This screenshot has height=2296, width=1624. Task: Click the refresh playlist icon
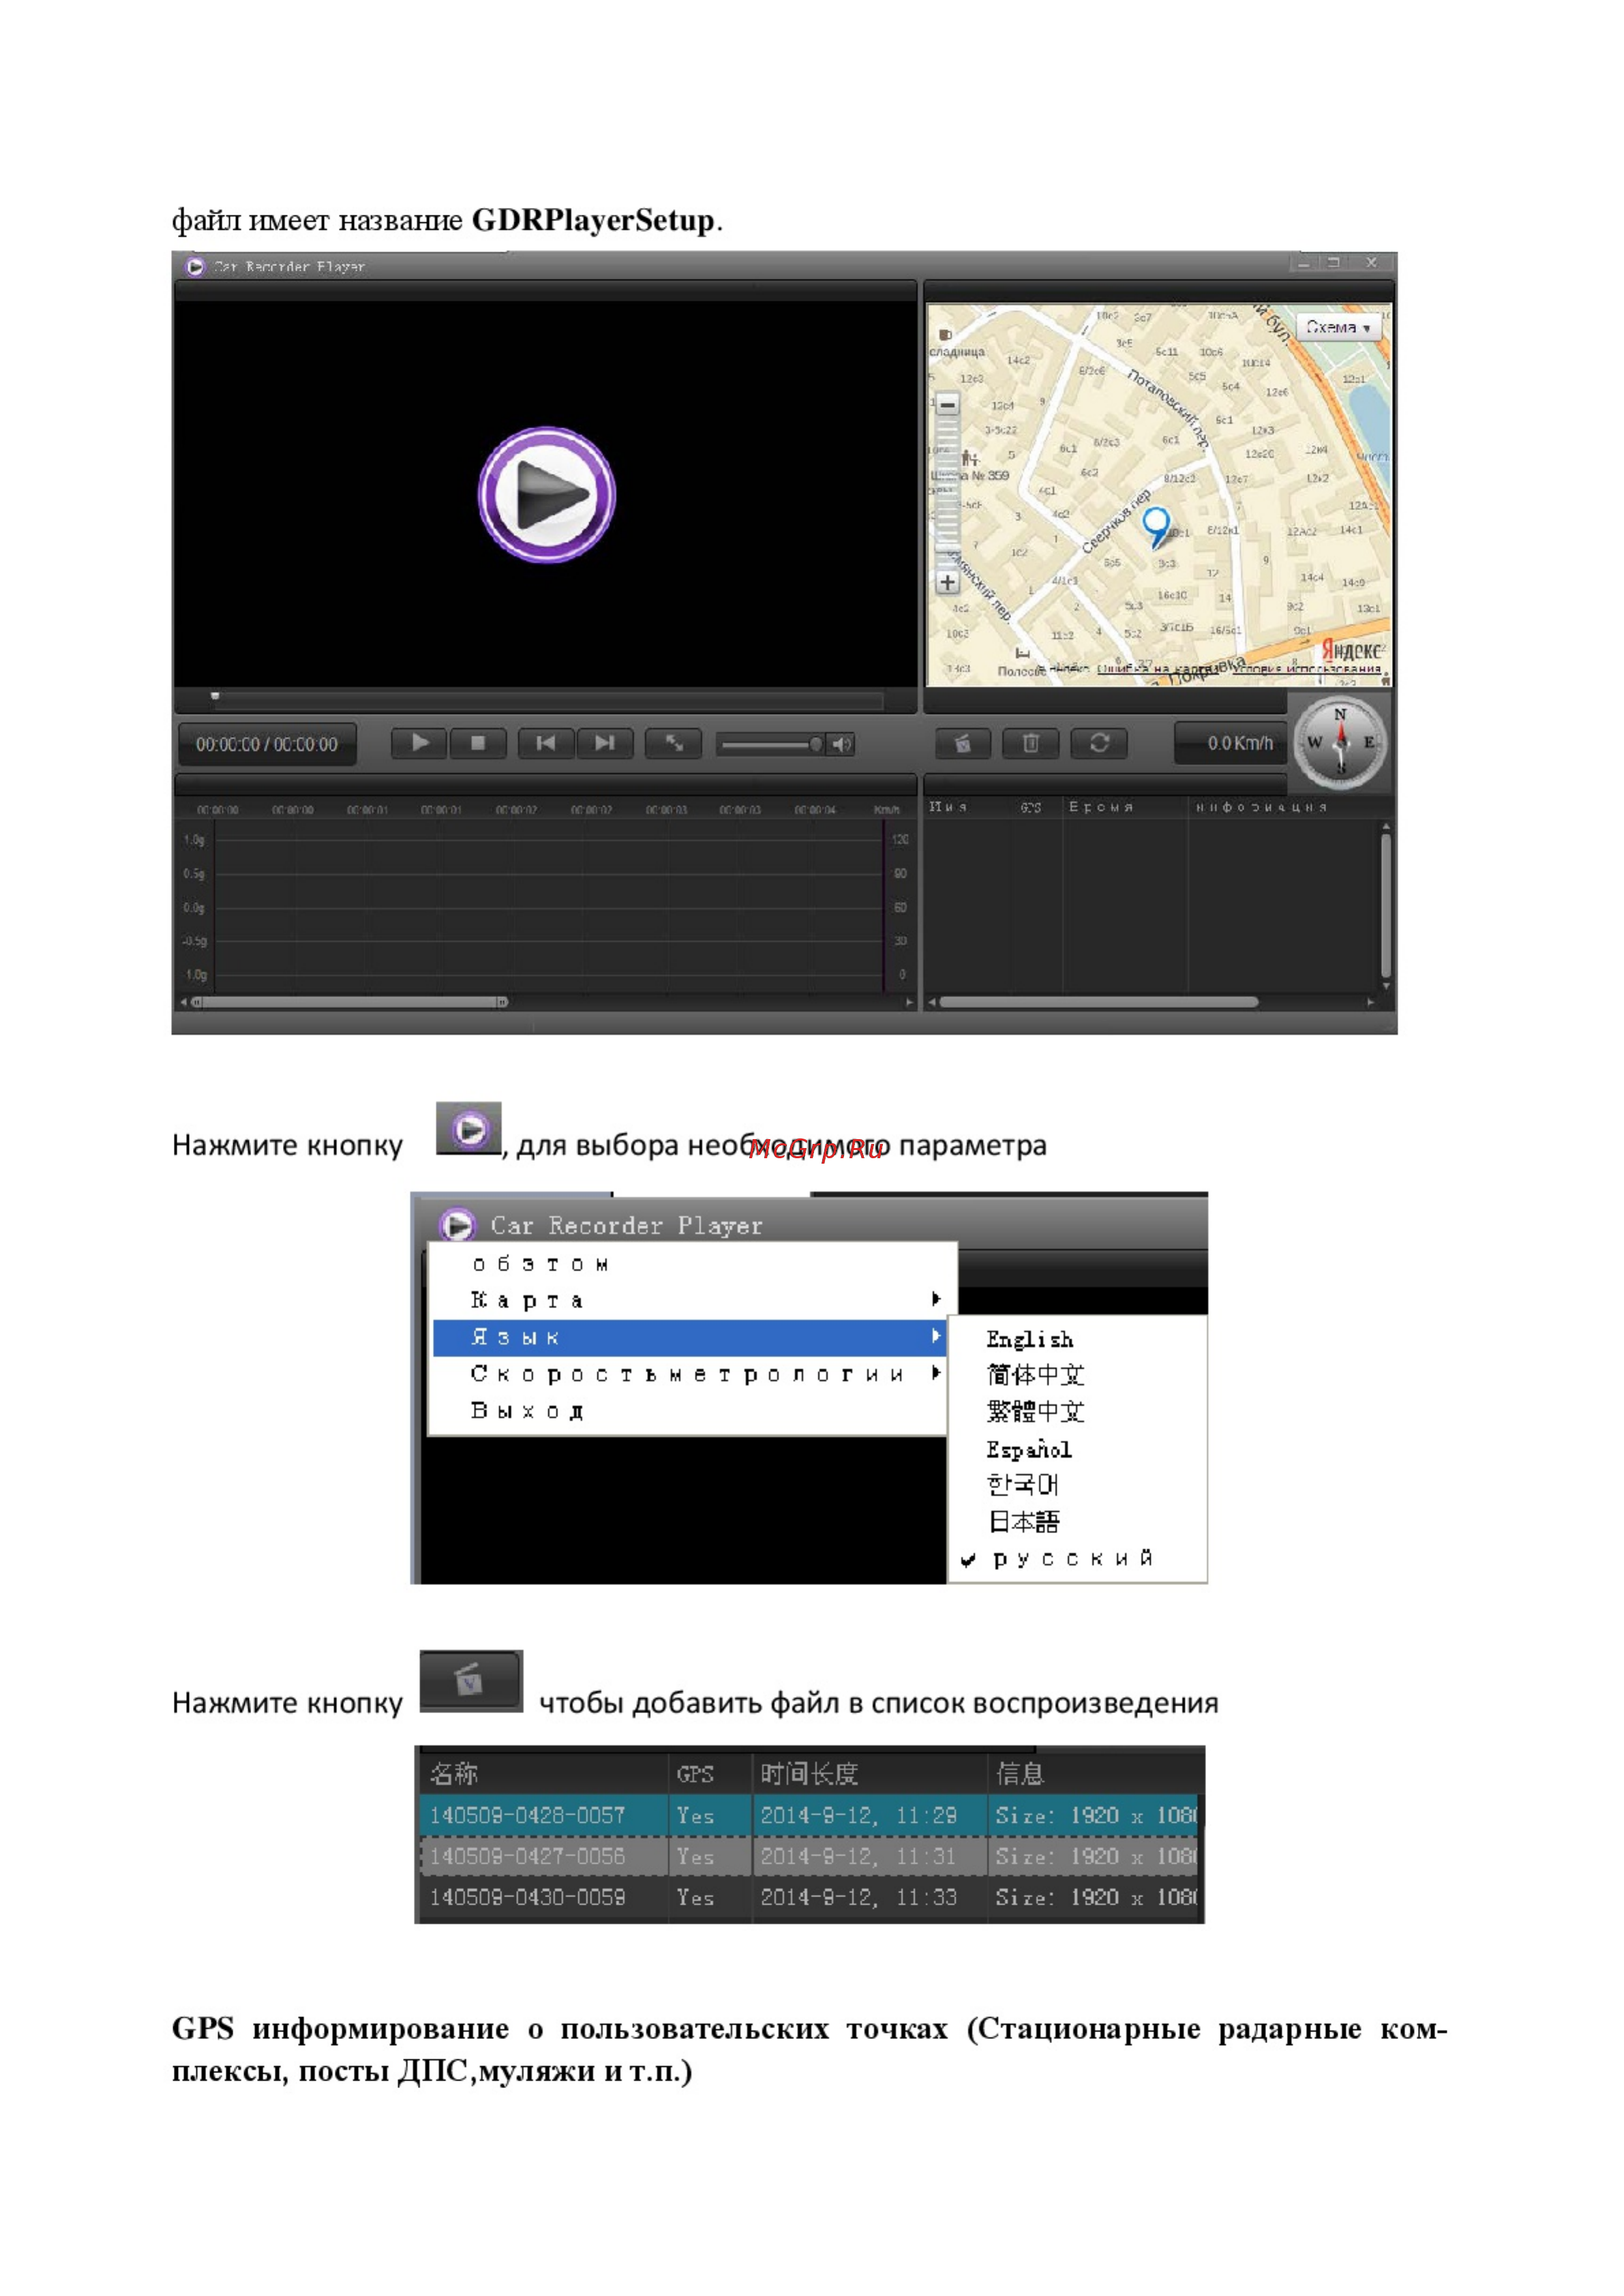pos(1098,743)
